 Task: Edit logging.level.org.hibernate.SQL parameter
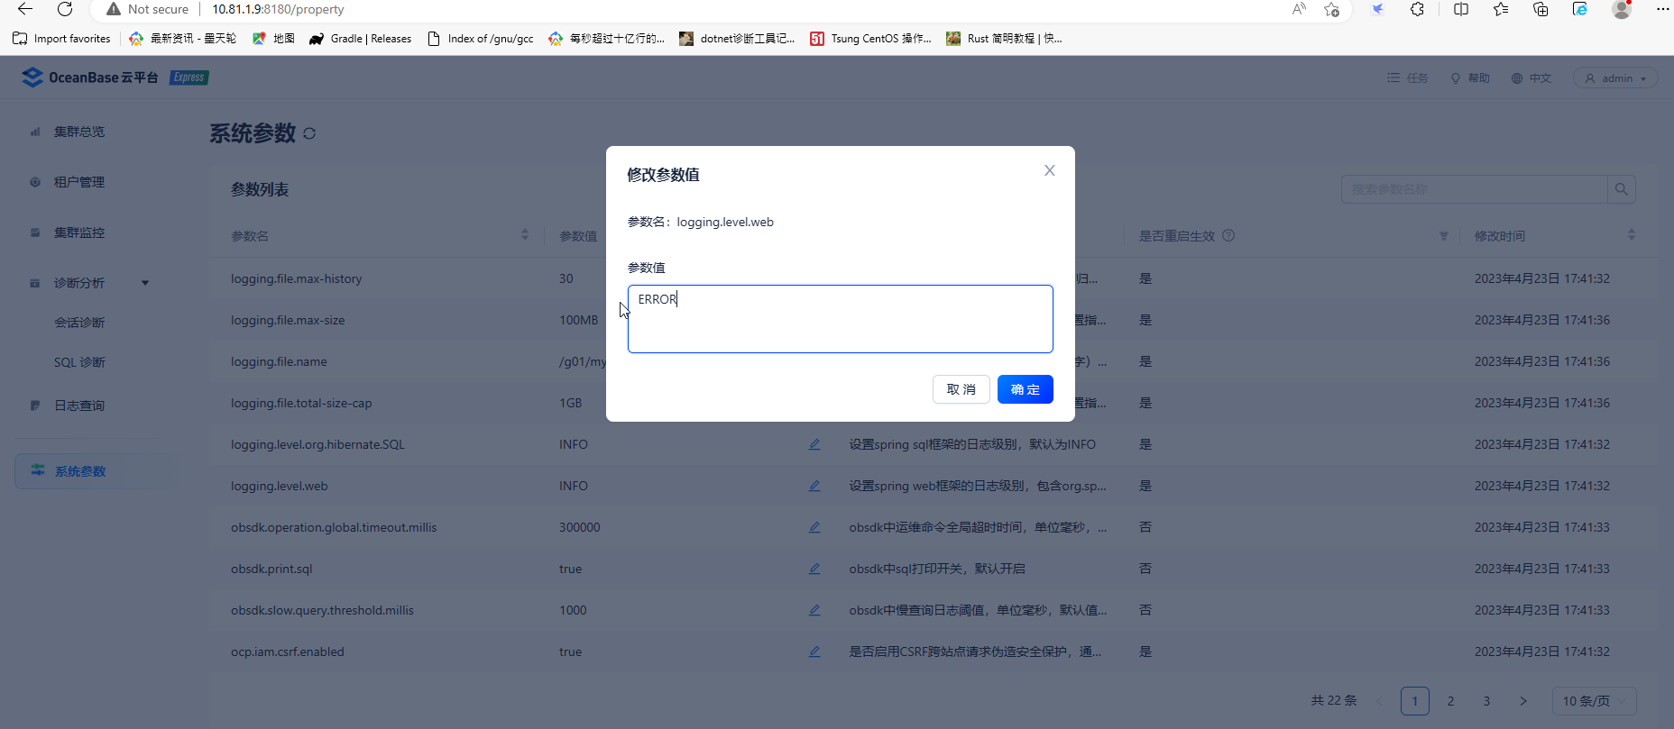pos(814,444)
